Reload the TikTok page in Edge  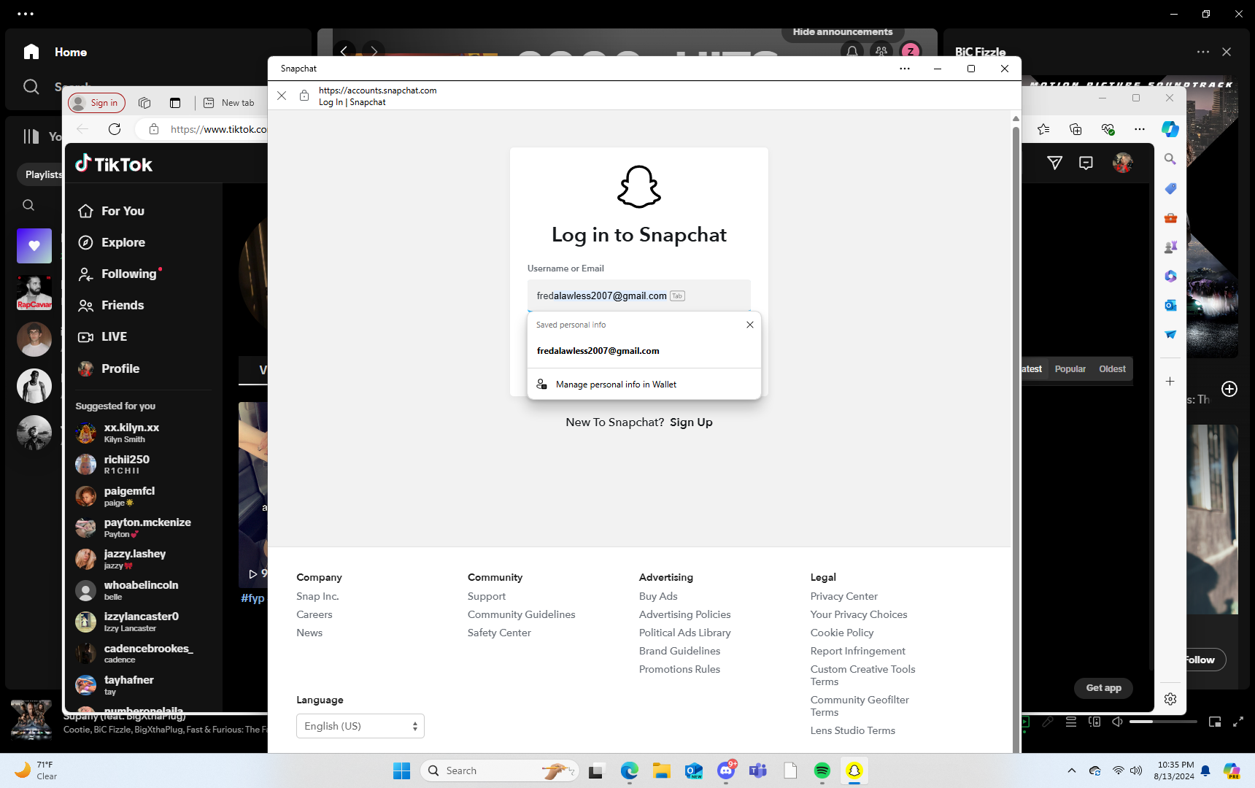(115, 129)
